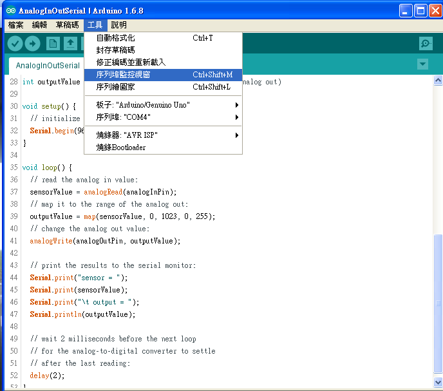Click delay(2); on line 52

47,376
